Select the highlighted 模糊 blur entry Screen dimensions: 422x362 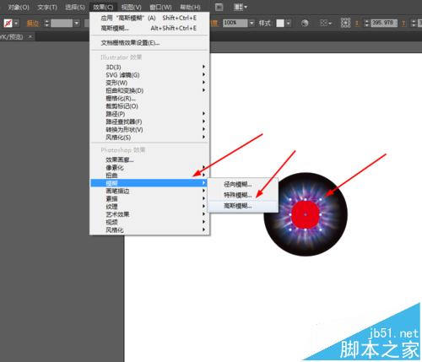[x=149, y=183]
